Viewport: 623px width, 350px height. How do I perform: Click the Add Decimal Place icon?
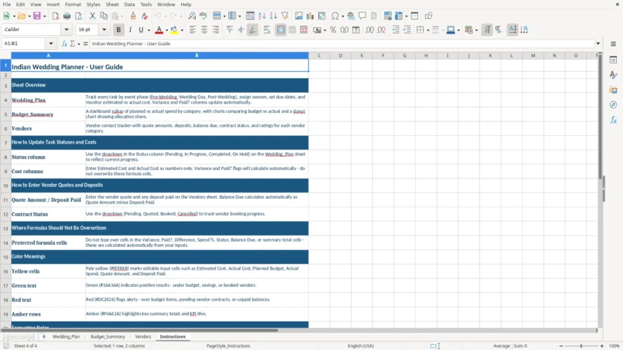coord(369,30)
